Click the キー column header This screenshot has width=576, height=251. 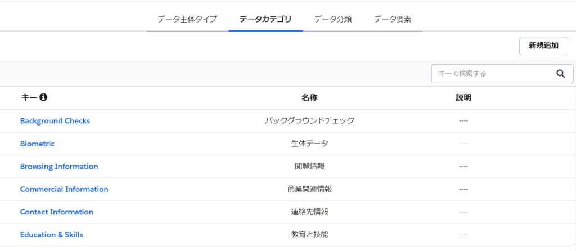pyautogui.click(x=28, y=97)
